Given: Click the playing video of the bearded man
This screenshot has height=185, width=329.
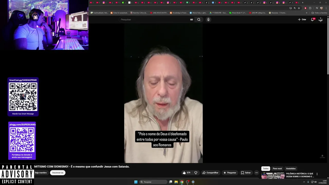Looking at the screenshot, I should 163,93.
